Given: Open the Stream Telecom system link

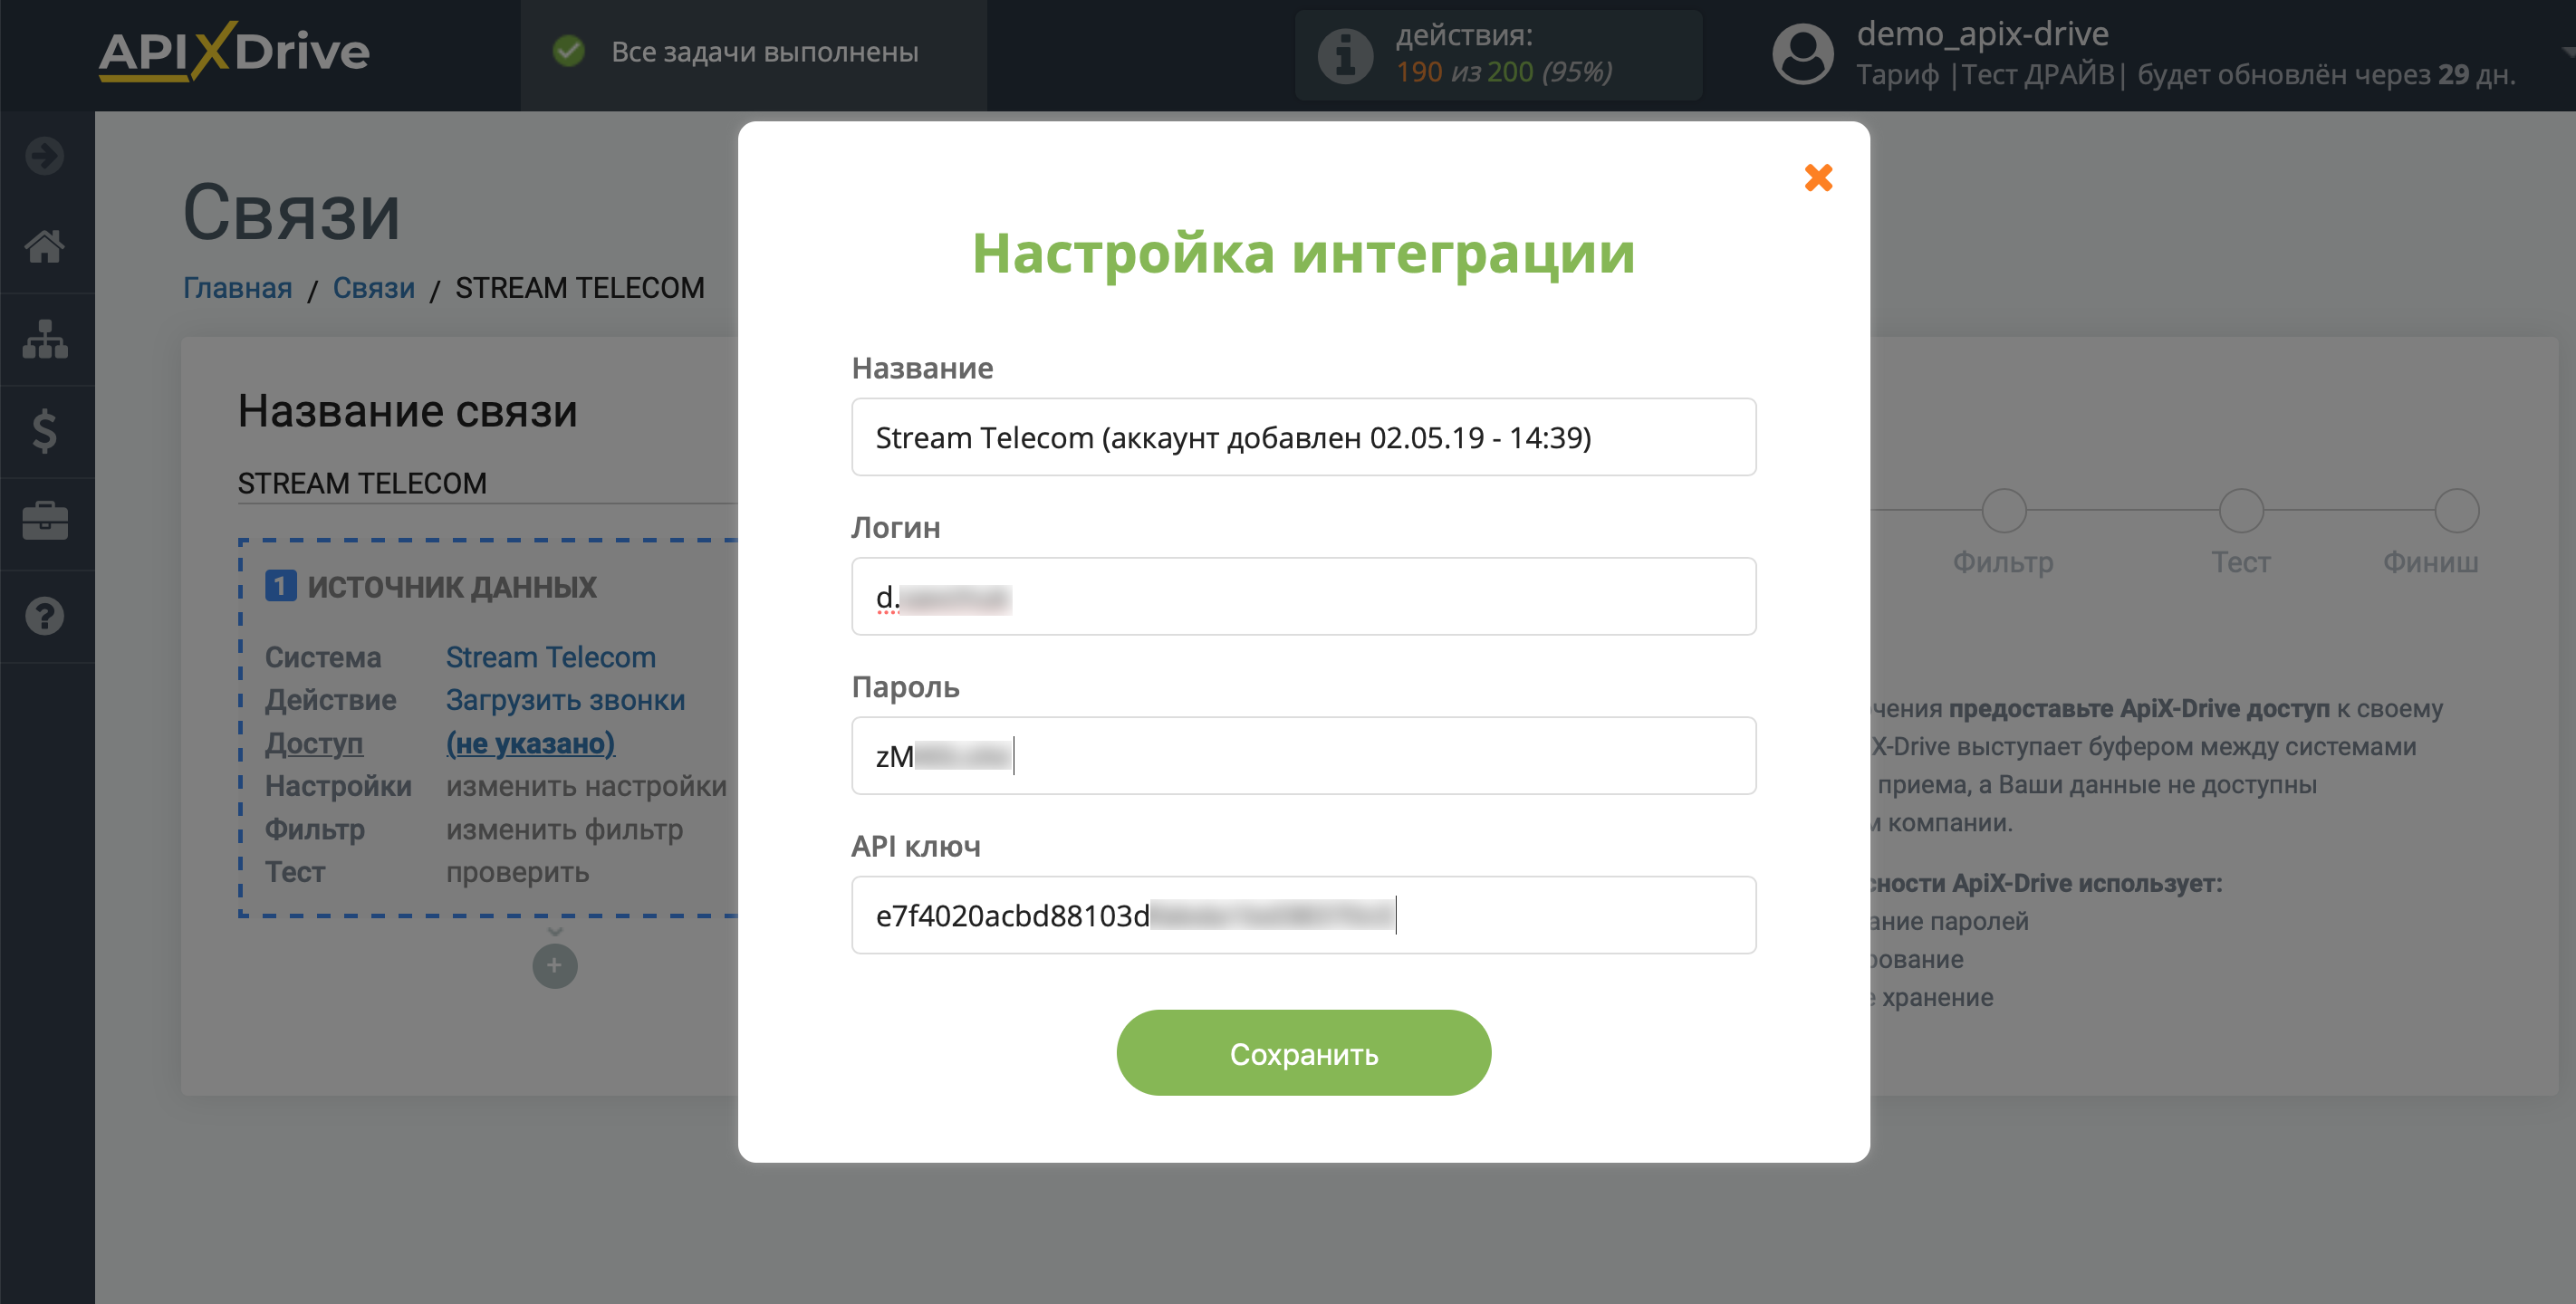Looking at the screenshot, I should click(550, 657).
